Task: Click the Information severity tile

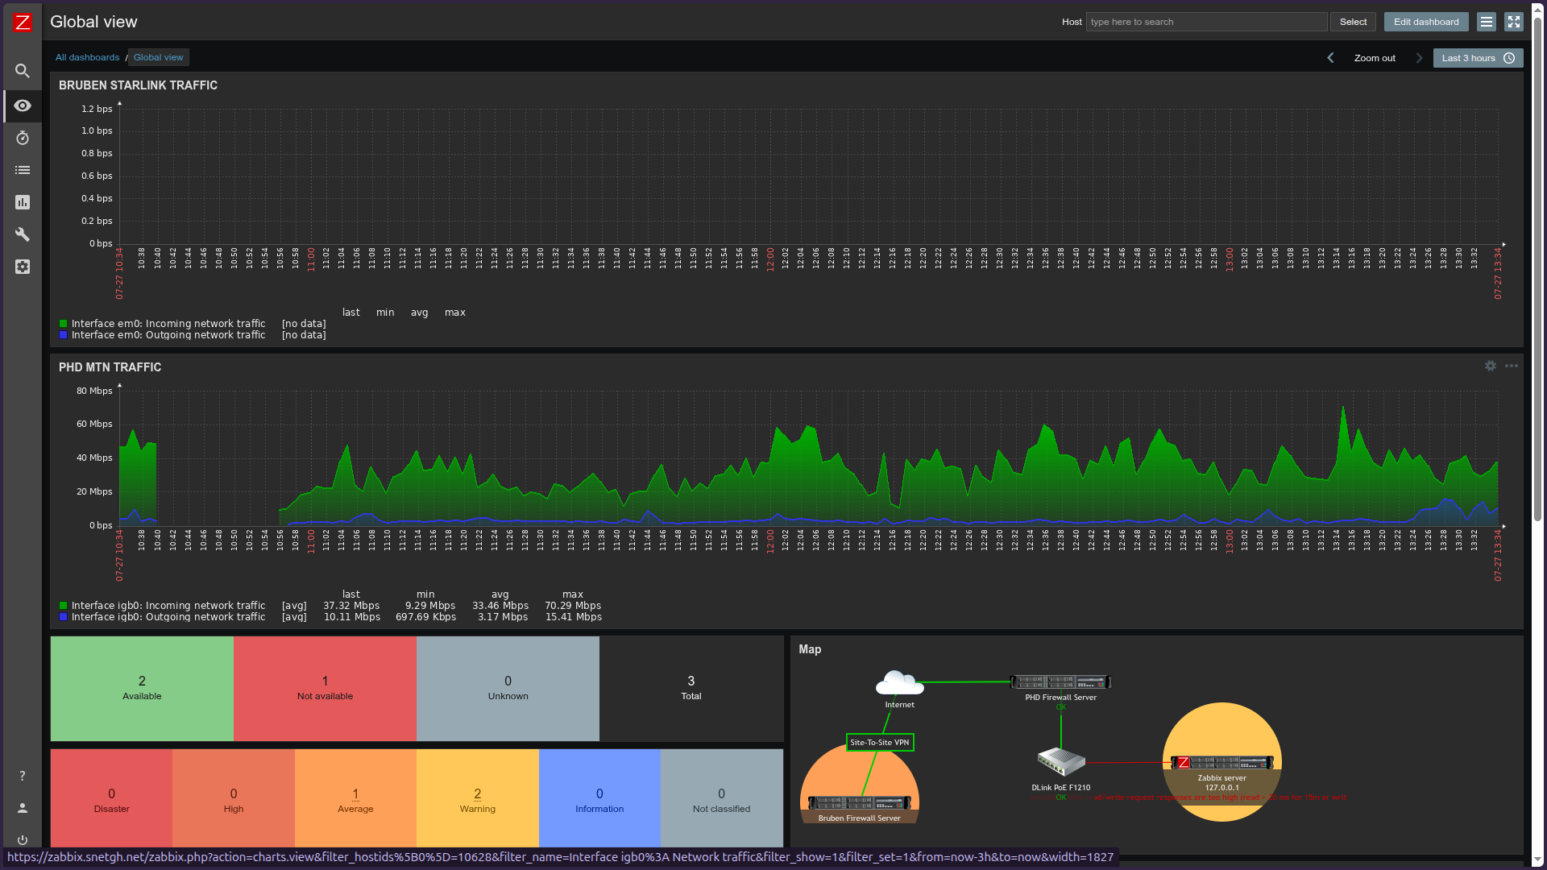Action: coord(599,798)
